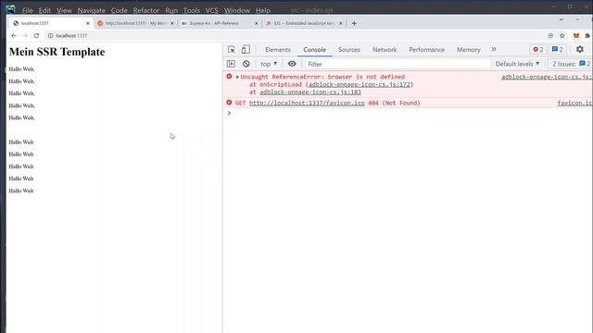The width and height of the screenshot is (593, 333).
Task: Open the favicon.ico source link at right
Action: click(574, 103)
